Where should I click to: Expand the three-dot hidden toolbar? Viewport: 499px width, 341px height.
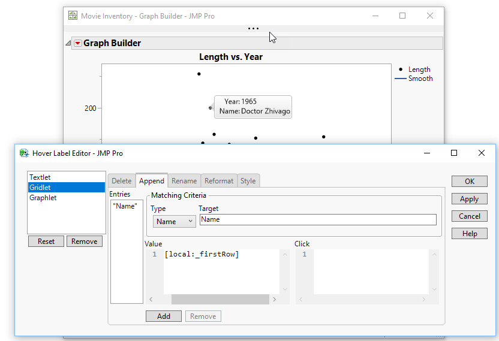(253, 28)
